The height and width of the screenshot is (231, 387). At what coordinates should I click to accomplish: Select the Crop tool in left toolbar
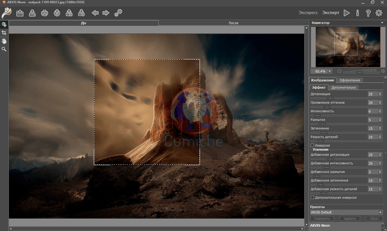tap(4, 33)
